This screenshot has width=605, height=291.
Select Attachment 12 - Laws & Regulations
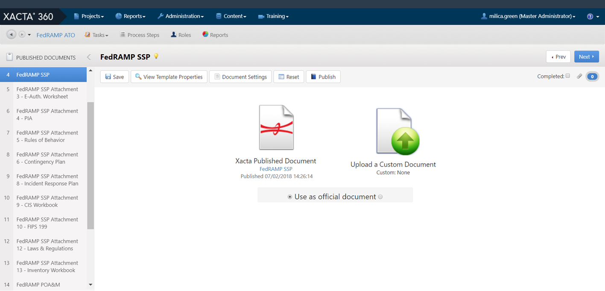[x=43, y=245]
